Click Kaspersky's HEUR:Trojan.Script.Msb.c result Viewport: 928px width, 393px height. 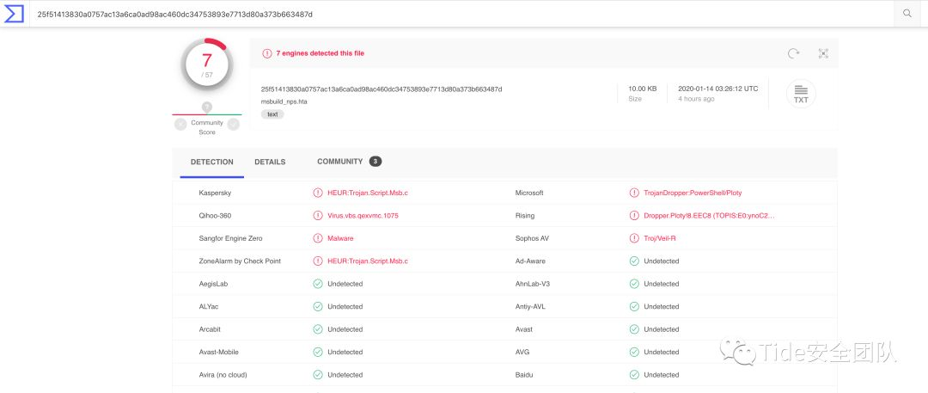click(368, 193)
